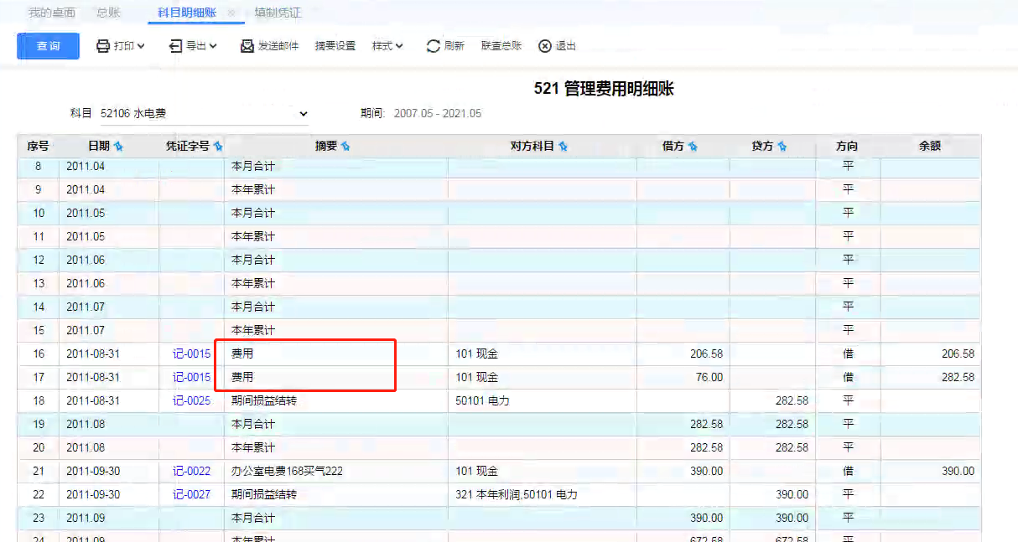This screenshot has height=542, width=1018.
Task: Switch to the 总账 tab
Action: pyautogui.click(x=108, y=13)
